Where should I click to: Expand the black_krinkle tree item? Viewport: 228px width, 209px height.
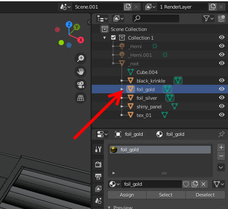122,81
